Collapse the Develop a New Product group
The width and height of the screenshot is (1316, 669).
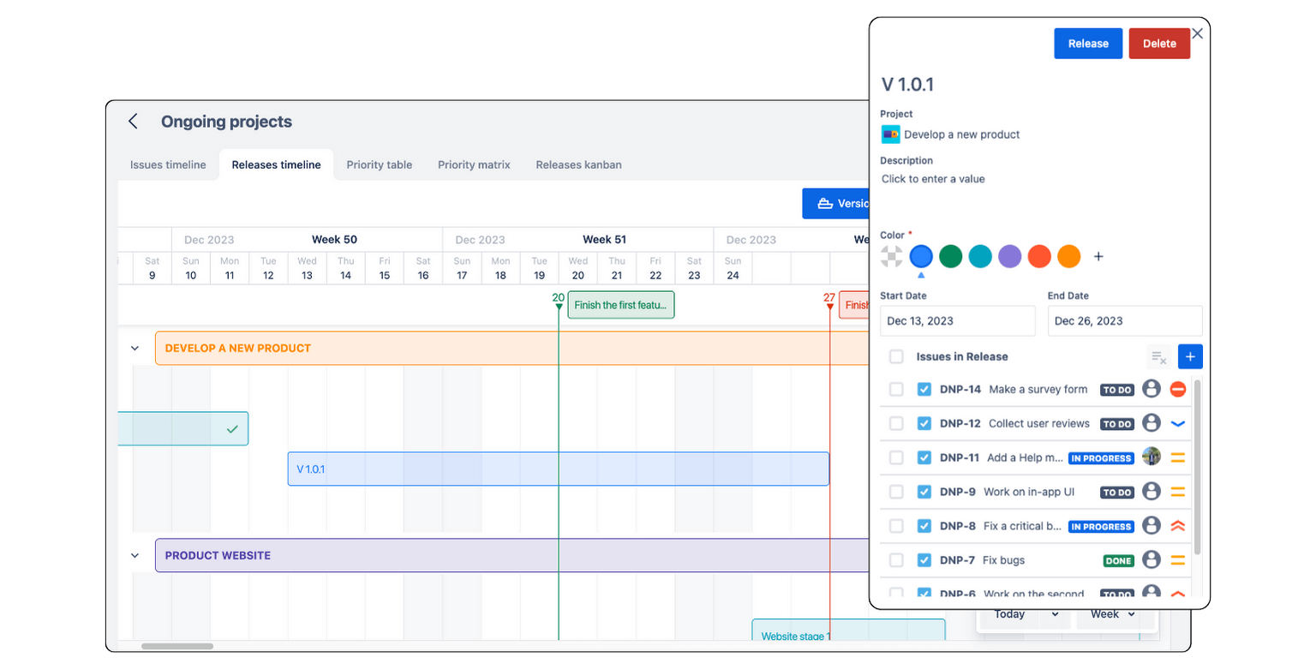[x=135, y=349]
